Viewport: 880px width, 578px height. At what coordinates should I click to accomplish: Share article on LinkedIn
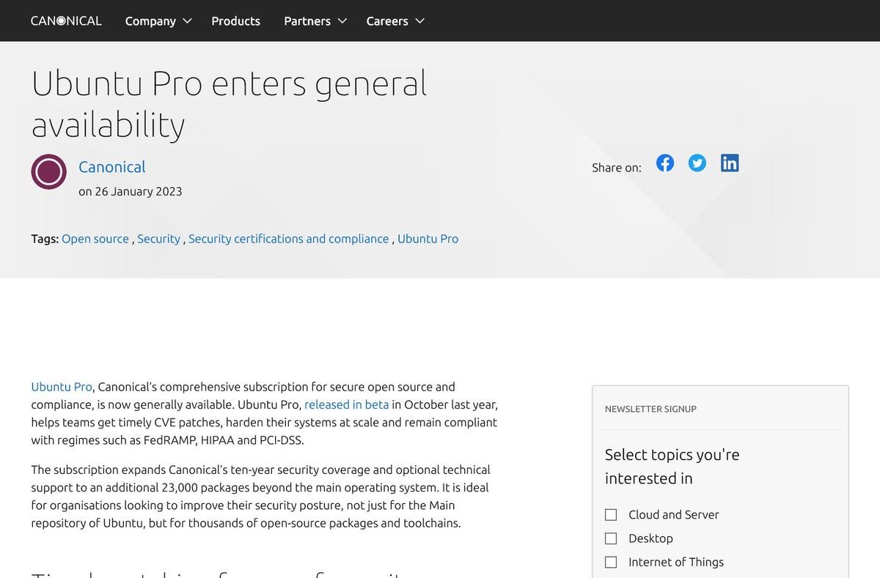[730, 163]
